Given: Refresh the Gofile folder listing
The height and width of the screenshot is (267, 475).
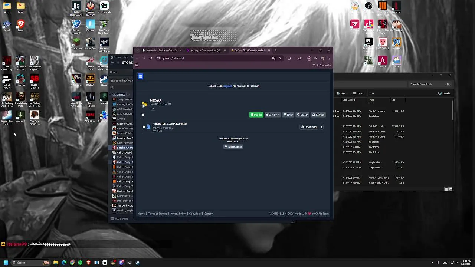Looking at the screenshot, I should [318, 115].
